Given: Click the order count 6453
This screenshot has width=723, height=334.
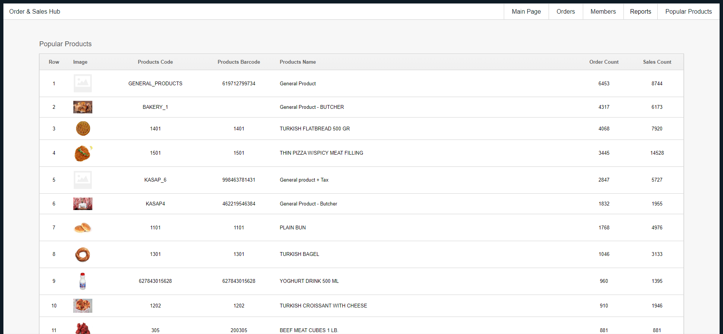Looking at the screenshot, I should pyautogui.click(x=604, y=83).
